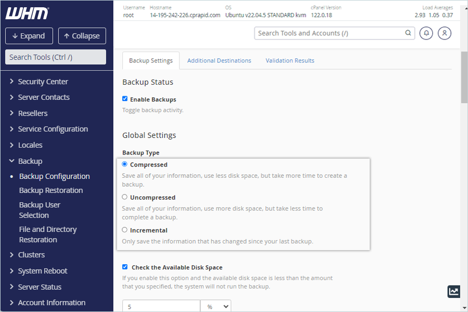Open the notifications bell icon
Viewport: 468px width, 312px height.
426,33
